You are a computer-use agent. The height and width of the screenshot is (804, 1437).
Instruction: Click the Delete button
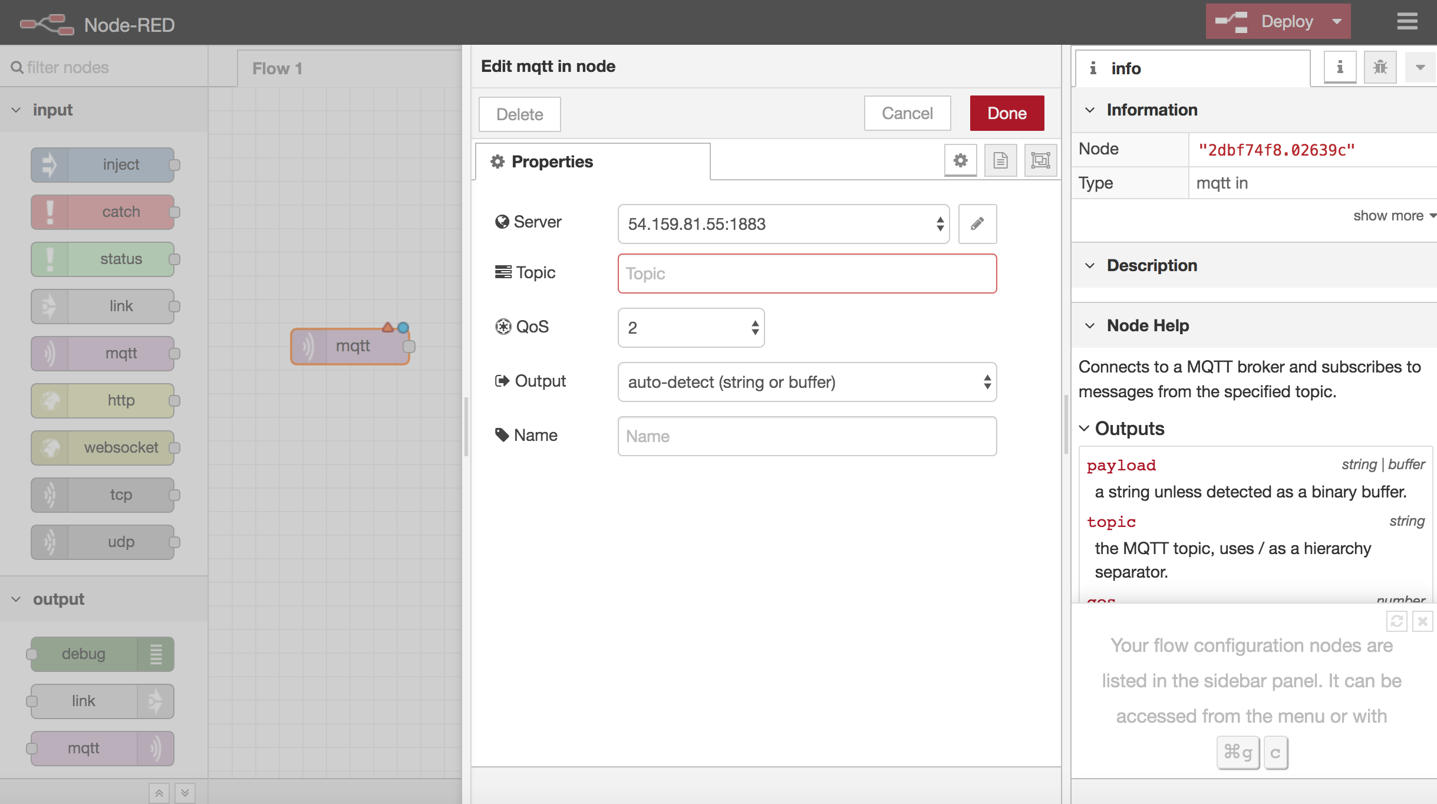pyautogui.click(x=519, y=114)
